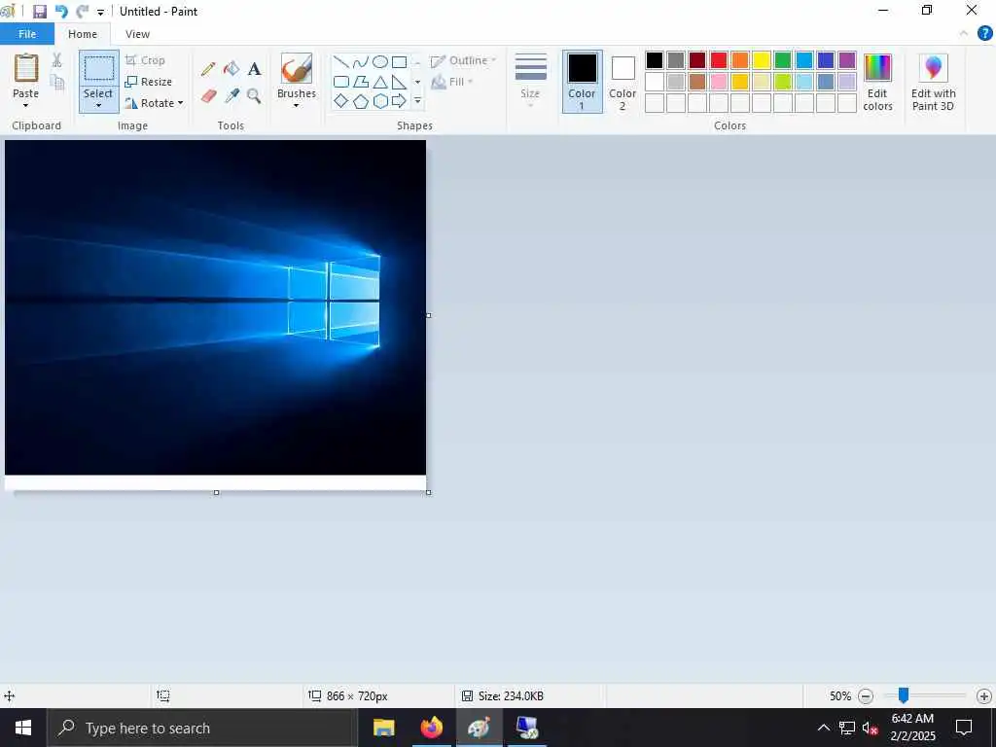Choose the Diamond shape
996x747 pixels.
(x=341, y=101)
